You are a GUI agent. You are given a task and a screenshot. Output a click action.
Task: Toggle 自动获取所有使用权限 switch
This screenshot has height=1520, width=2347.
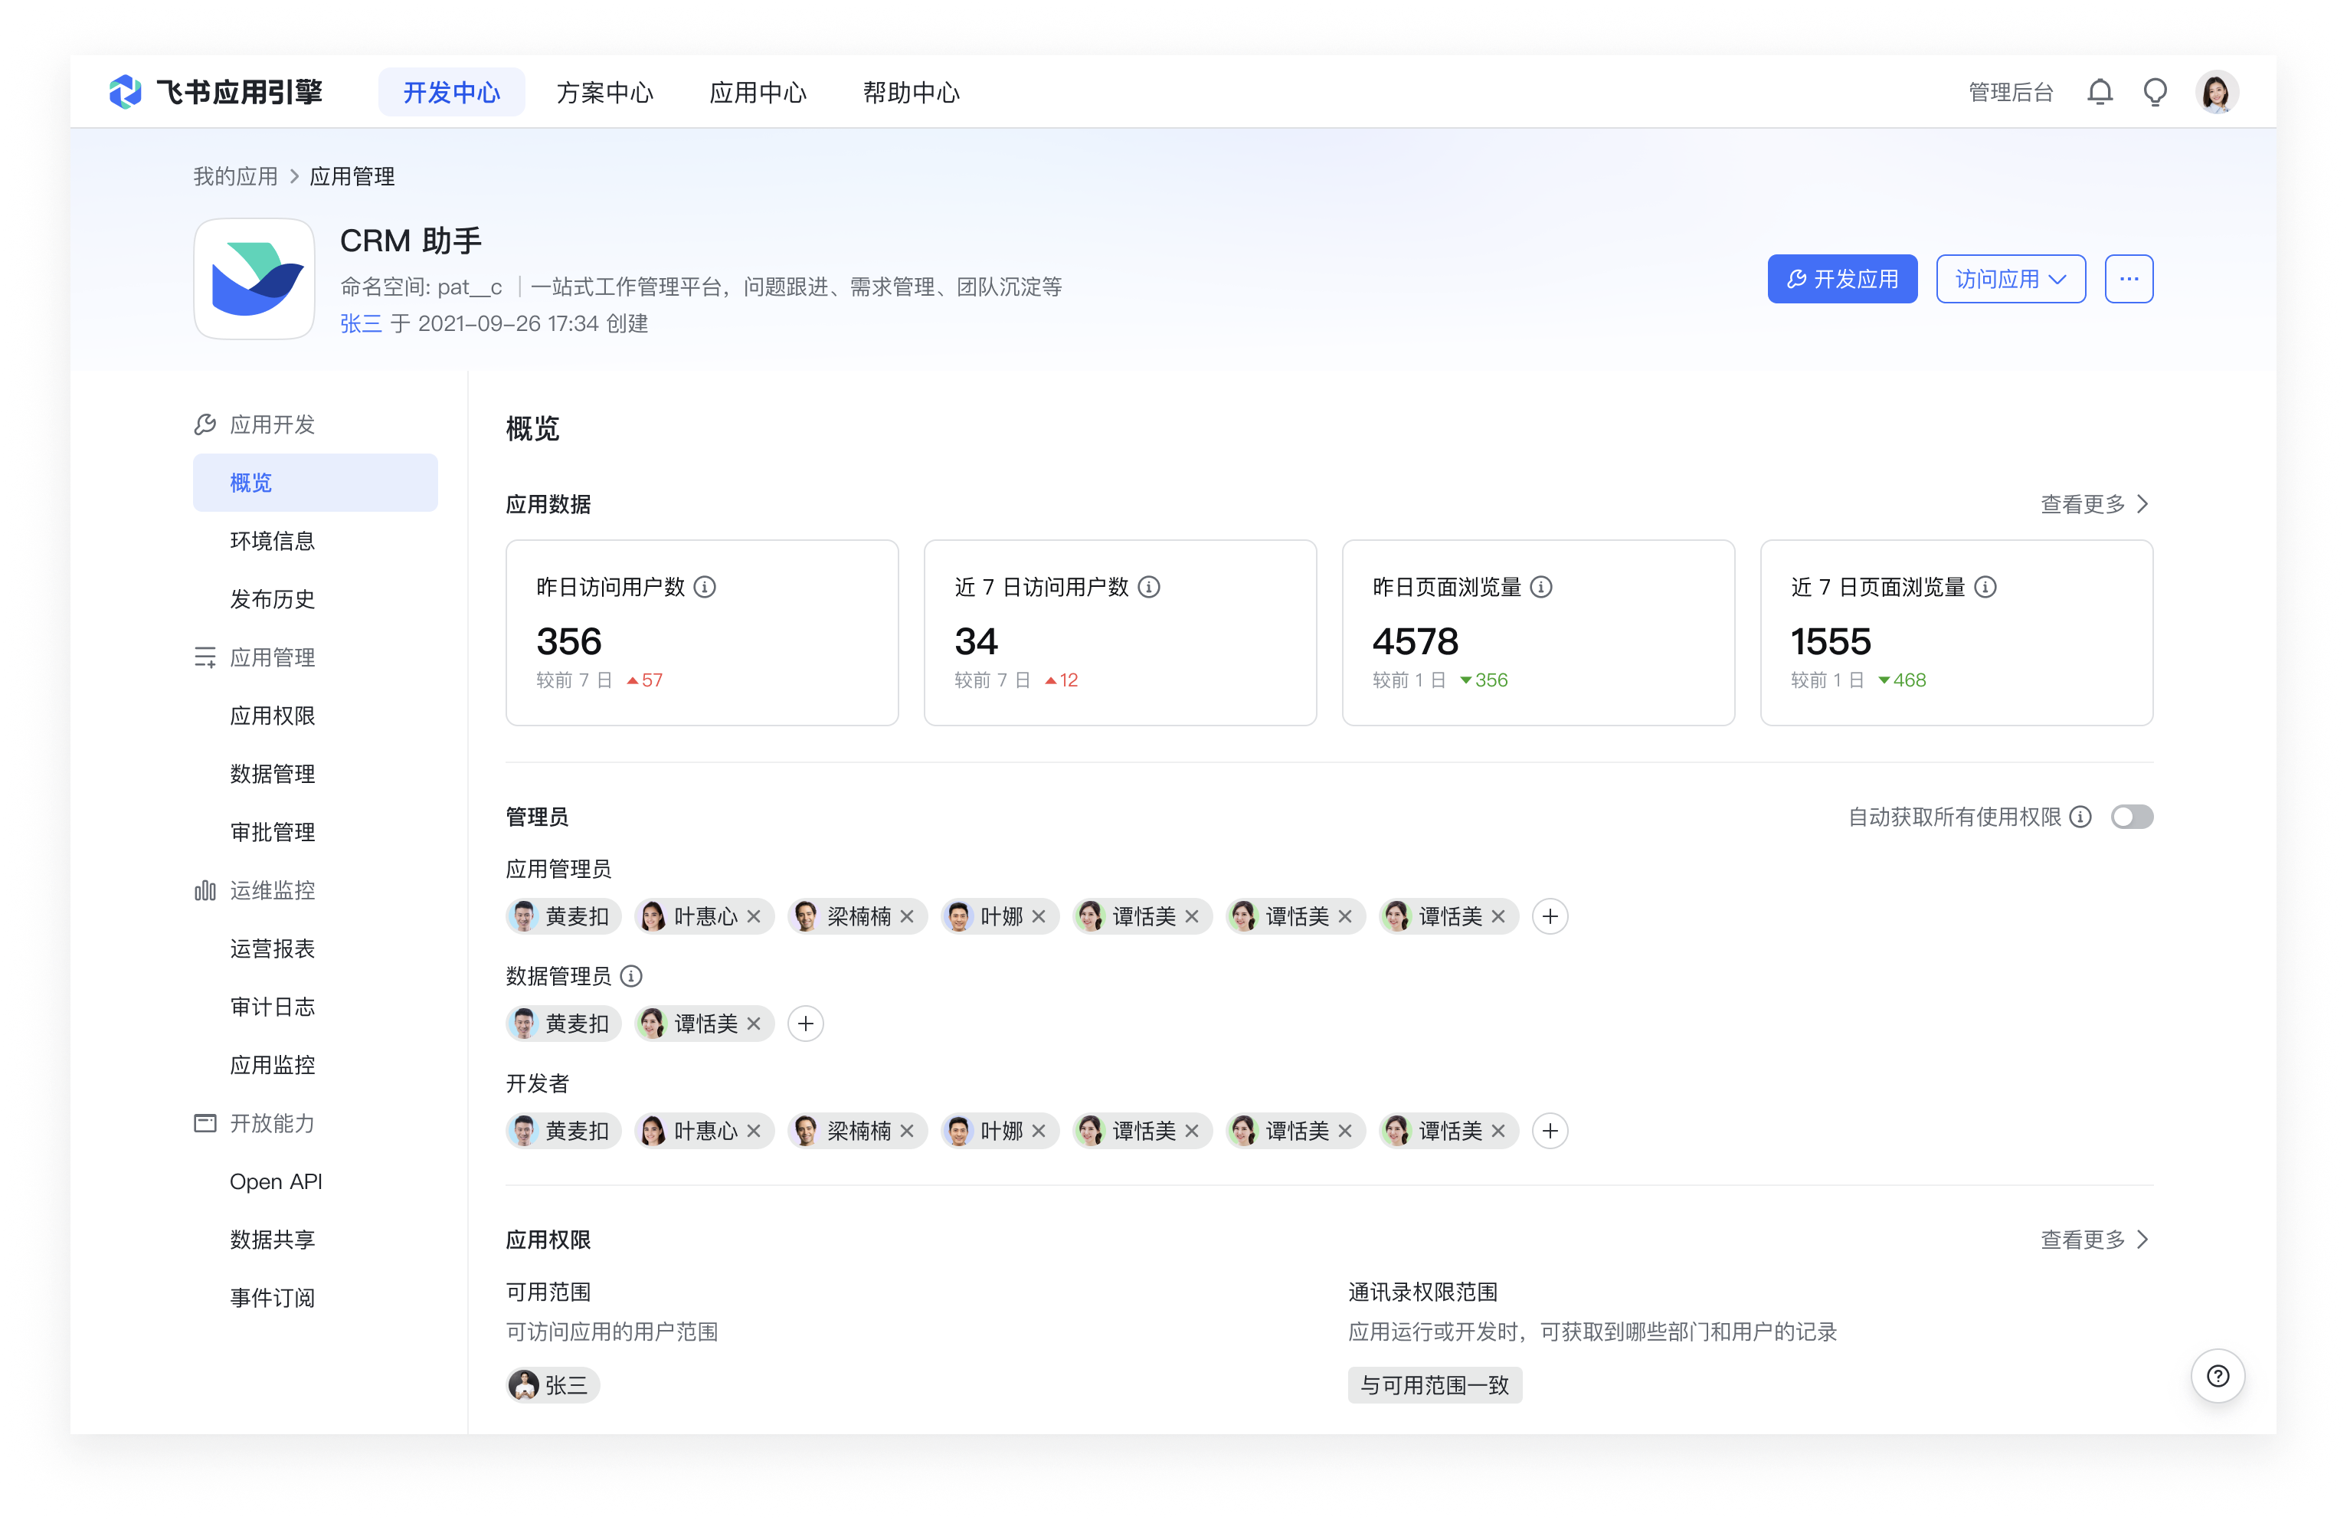pos(2131,817)
